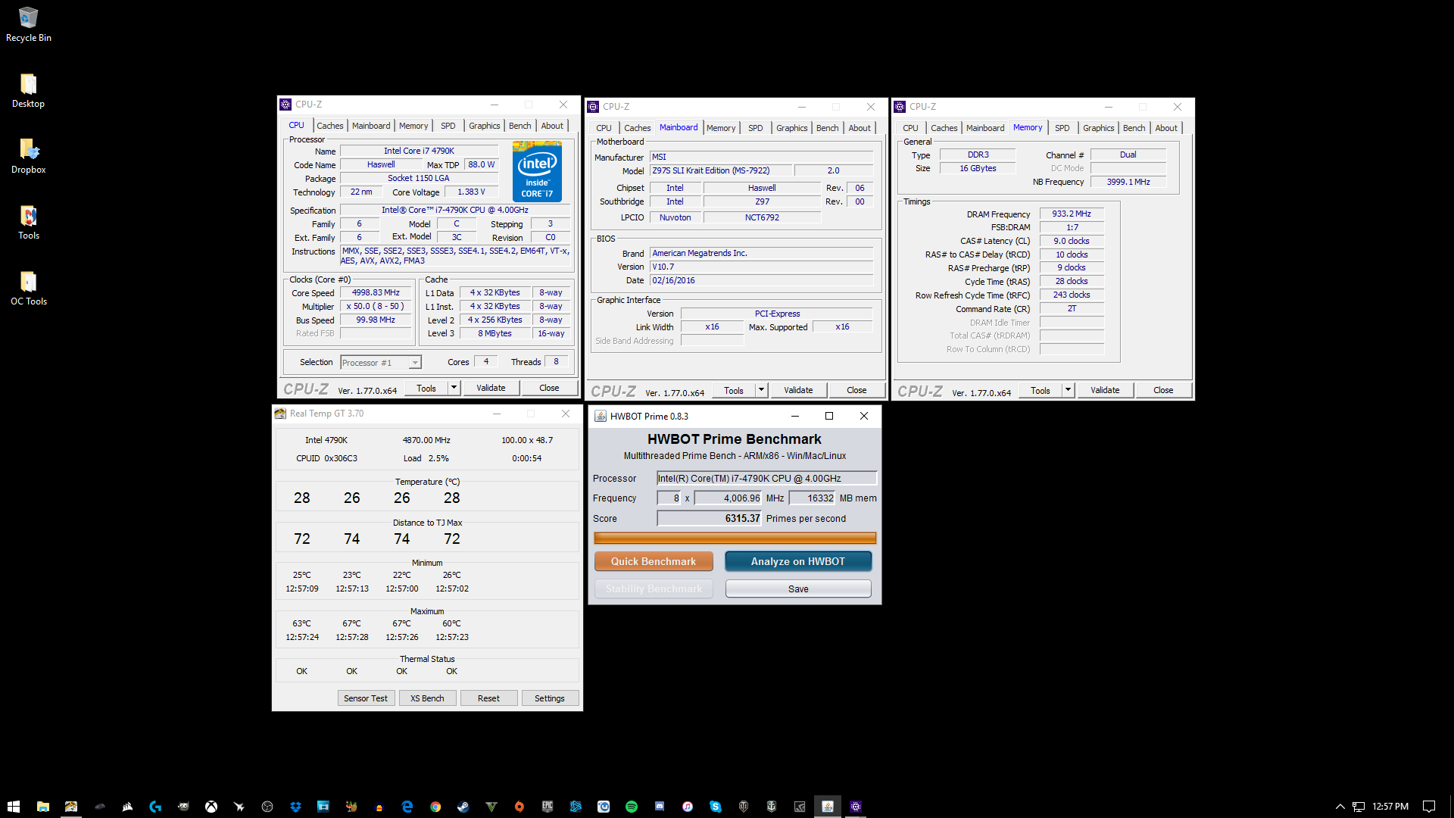1454x818 pixels.
Task: Open the Logitech Gaming Software taskbar icon
Action: click(155, 807)
